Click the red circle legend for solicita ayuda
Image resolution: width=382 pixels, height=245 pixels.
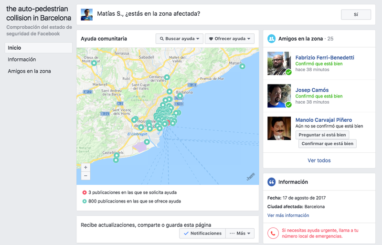tap(85, 192)
